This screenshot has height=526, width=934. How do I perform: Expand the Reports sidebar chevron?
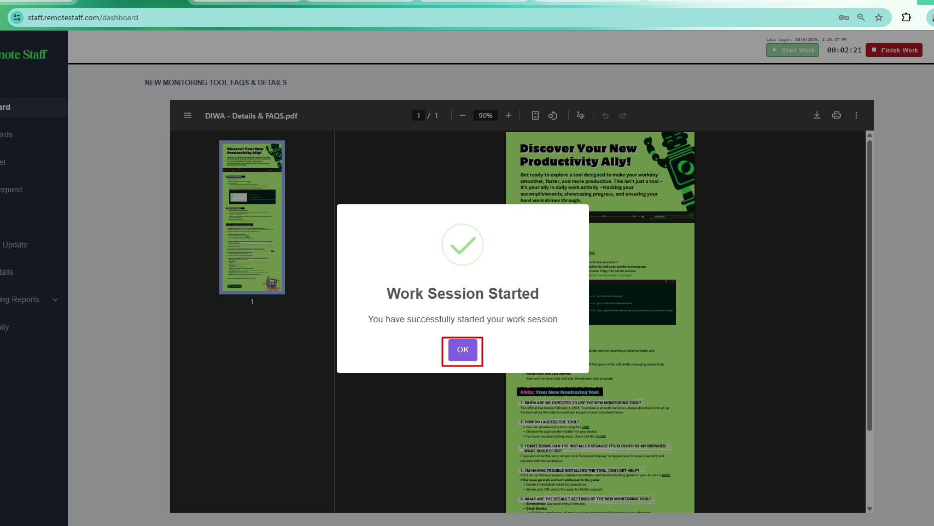click(x=55, y=300)
